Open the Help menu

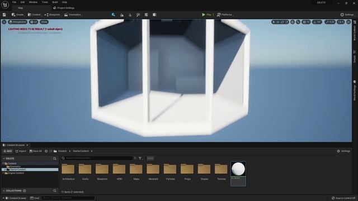click(x=65, y=2)
